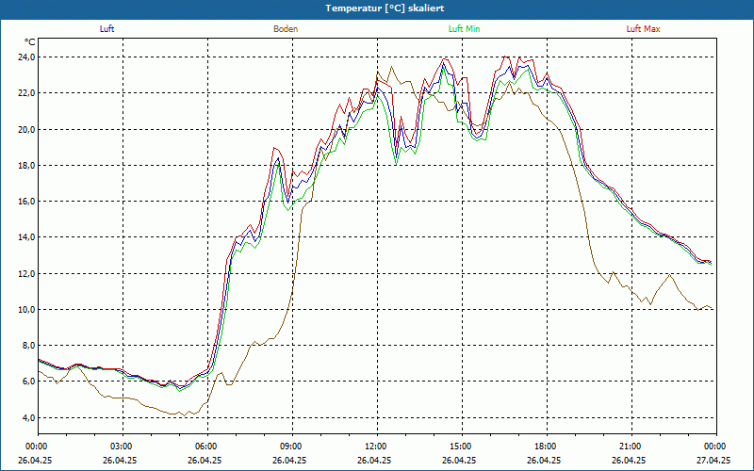Click the '27.04.25' date label

click(713, 460)
